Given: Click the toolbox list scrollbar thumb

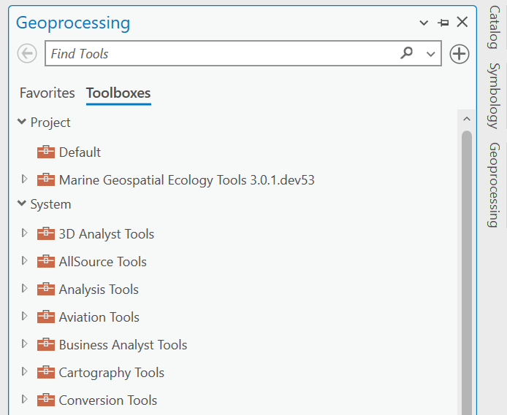Looking at the screenshot, I should point(467,273).
